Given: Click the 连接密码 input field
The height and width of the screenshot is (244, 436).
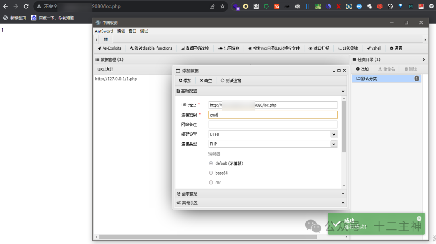Looking at the screenshot, I should 272,115.
